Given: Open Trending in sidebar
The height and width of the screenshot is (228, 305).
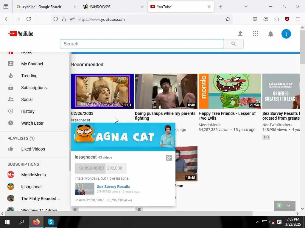Looking at the screenshot, I should 29,76.
